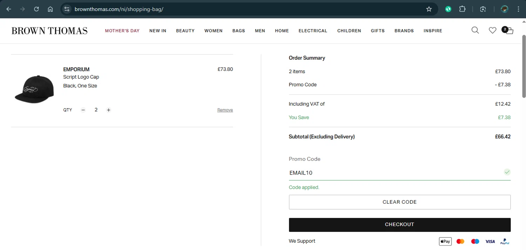This screenshot has width=526, height=250.
Task: Click the promo discount '- £7.38'
Action: click(503, 85)
